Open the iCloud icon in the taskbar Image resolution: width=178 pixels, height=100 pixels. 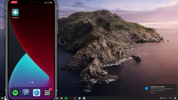(84, 98)
